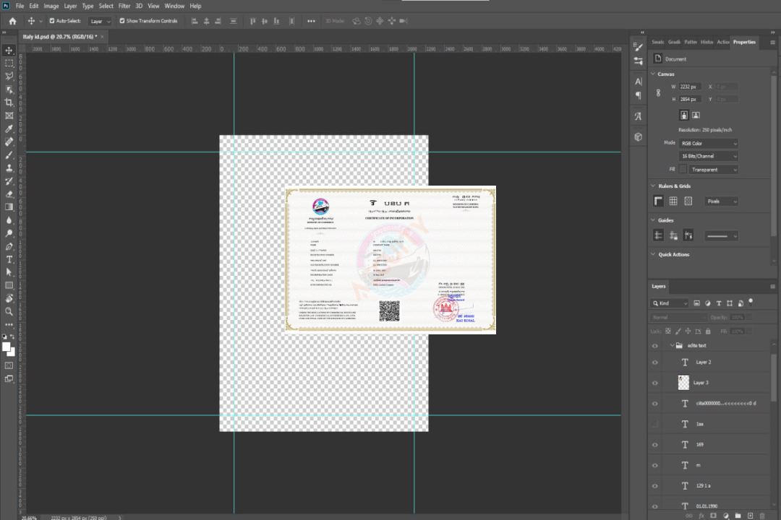This screenshot has height=520, width=781.
Task: Click the new layer icon in Layers panel
Action: [750, 515]
